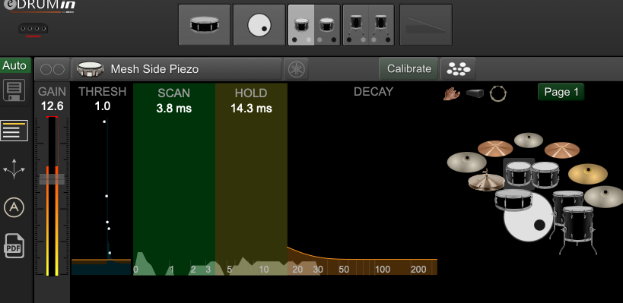Screen dimensions: 623x303
Task: Click the Yamaha logo button
Action: 296,69
